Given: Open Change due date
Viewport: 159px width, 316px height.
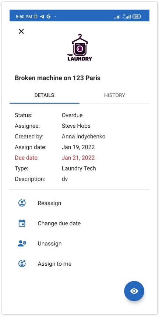Looking at the screenshot, I should tap(59, 223).
